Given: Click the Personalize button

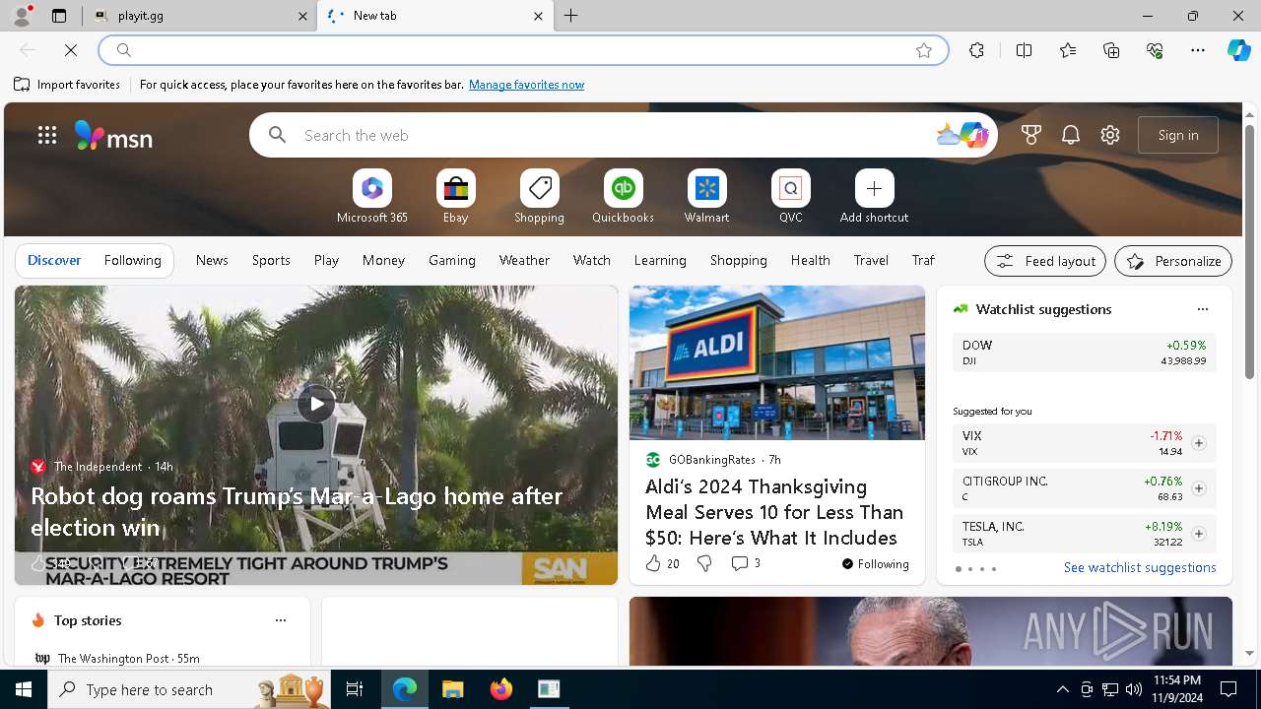Looking at the screenshot, I should tap(1173, 261).
